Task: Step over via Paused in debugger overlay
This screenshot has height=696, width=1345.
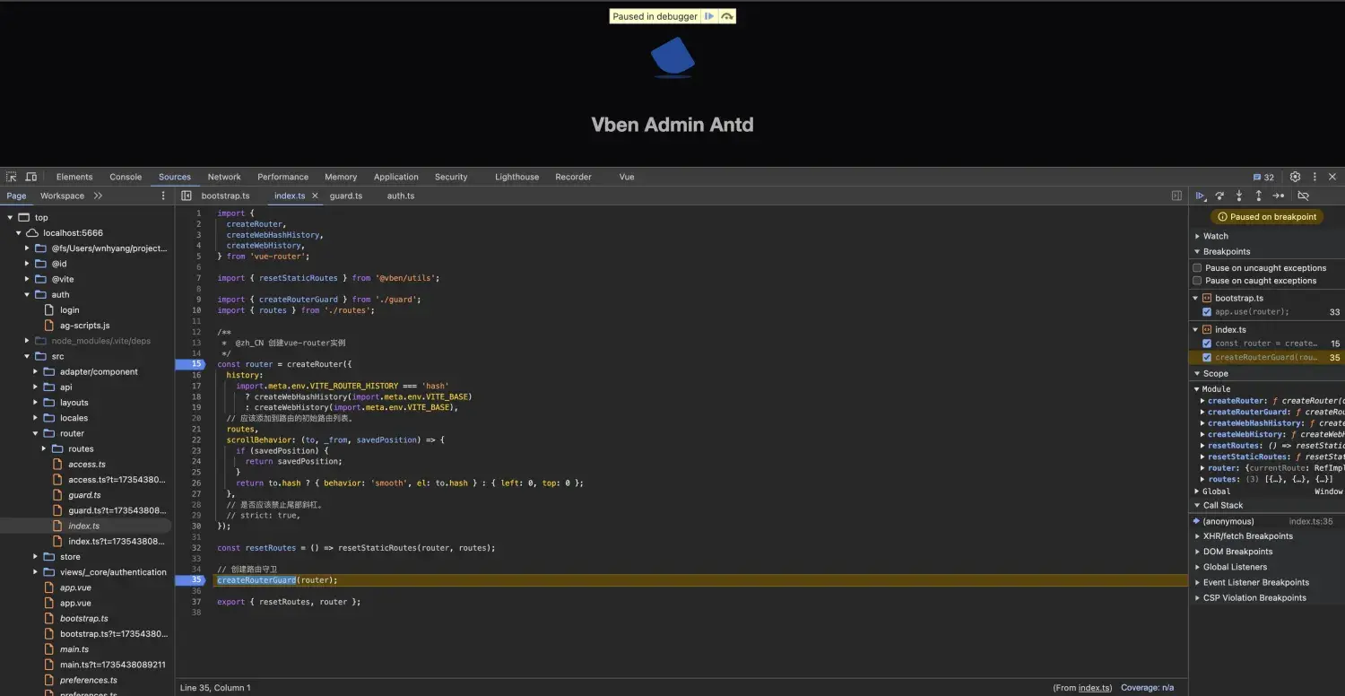Action: tap(727, 16)
